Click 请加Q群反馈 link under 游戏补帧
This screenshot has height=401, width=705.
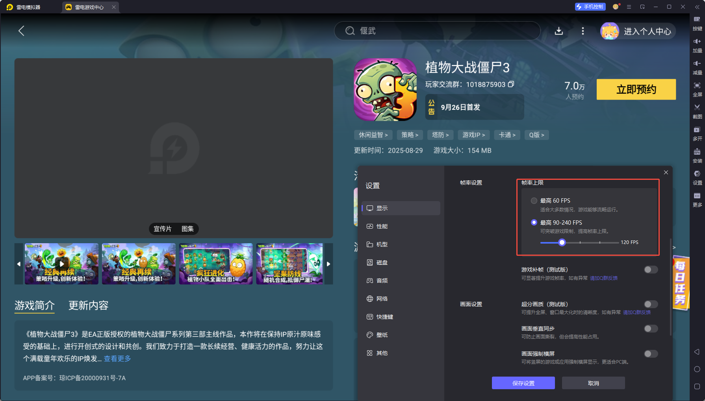click(x=604, y=278)
